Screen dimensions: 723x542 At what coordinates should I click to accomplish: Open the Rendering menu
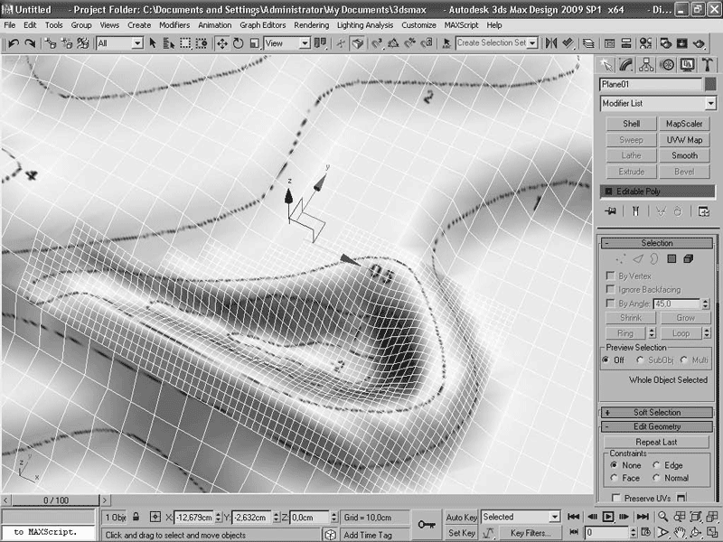pyautogui.click(x=311, y=25)
